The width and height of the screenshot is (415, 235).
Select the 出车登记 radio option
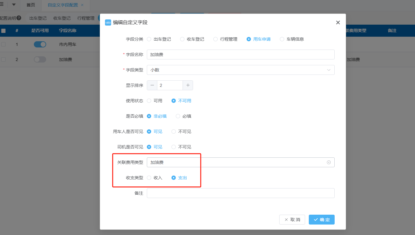click(x=149, y=39)
